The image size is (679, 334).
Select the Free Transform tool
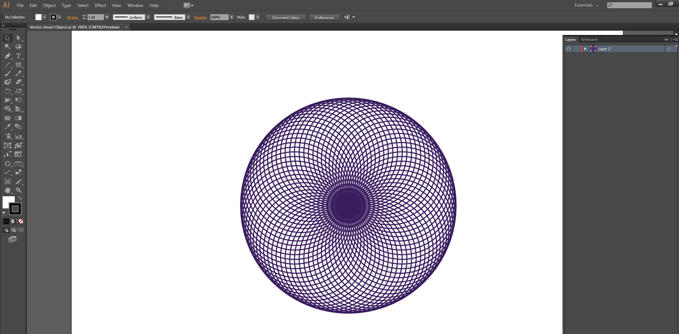click(18, 100)
